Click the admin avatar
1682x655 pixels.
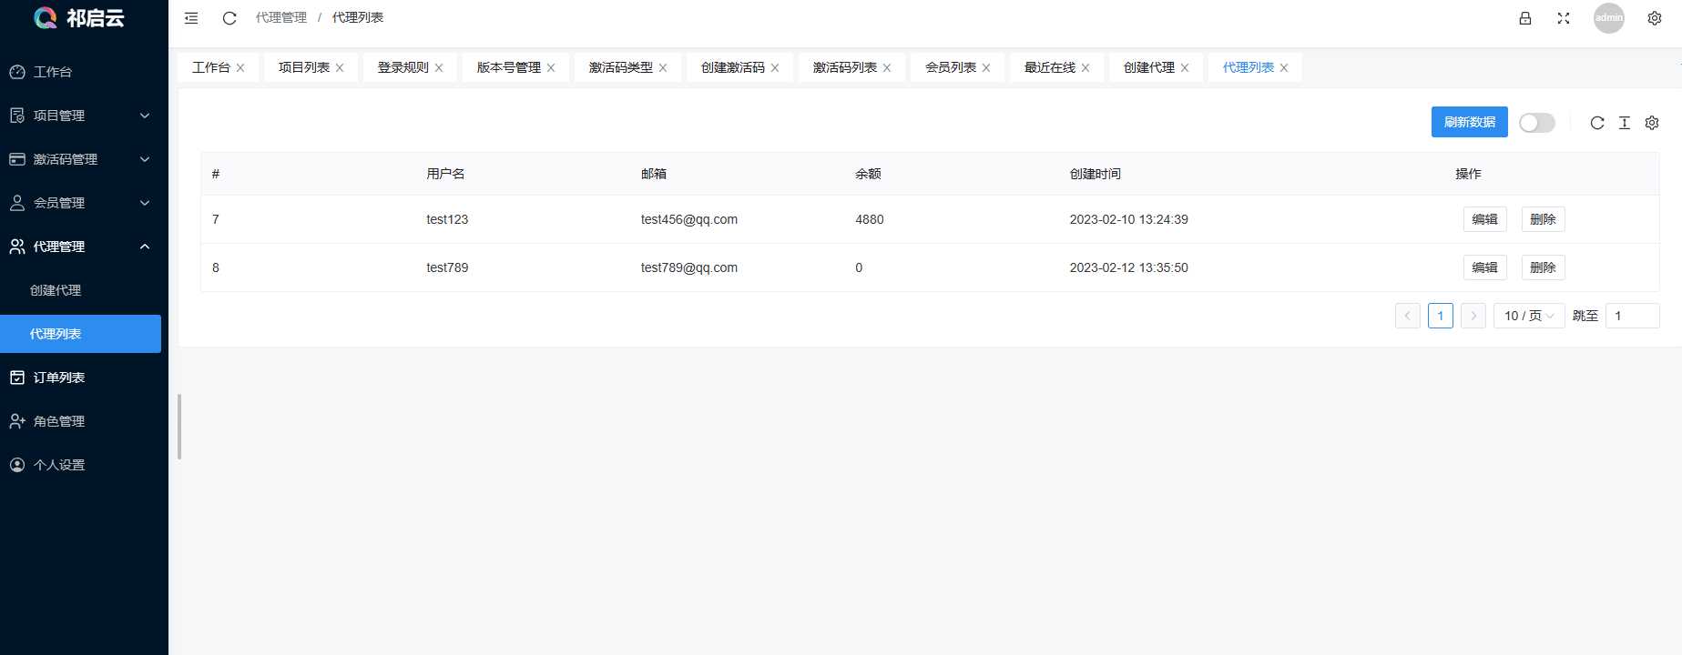click(x=1609, y=18)
